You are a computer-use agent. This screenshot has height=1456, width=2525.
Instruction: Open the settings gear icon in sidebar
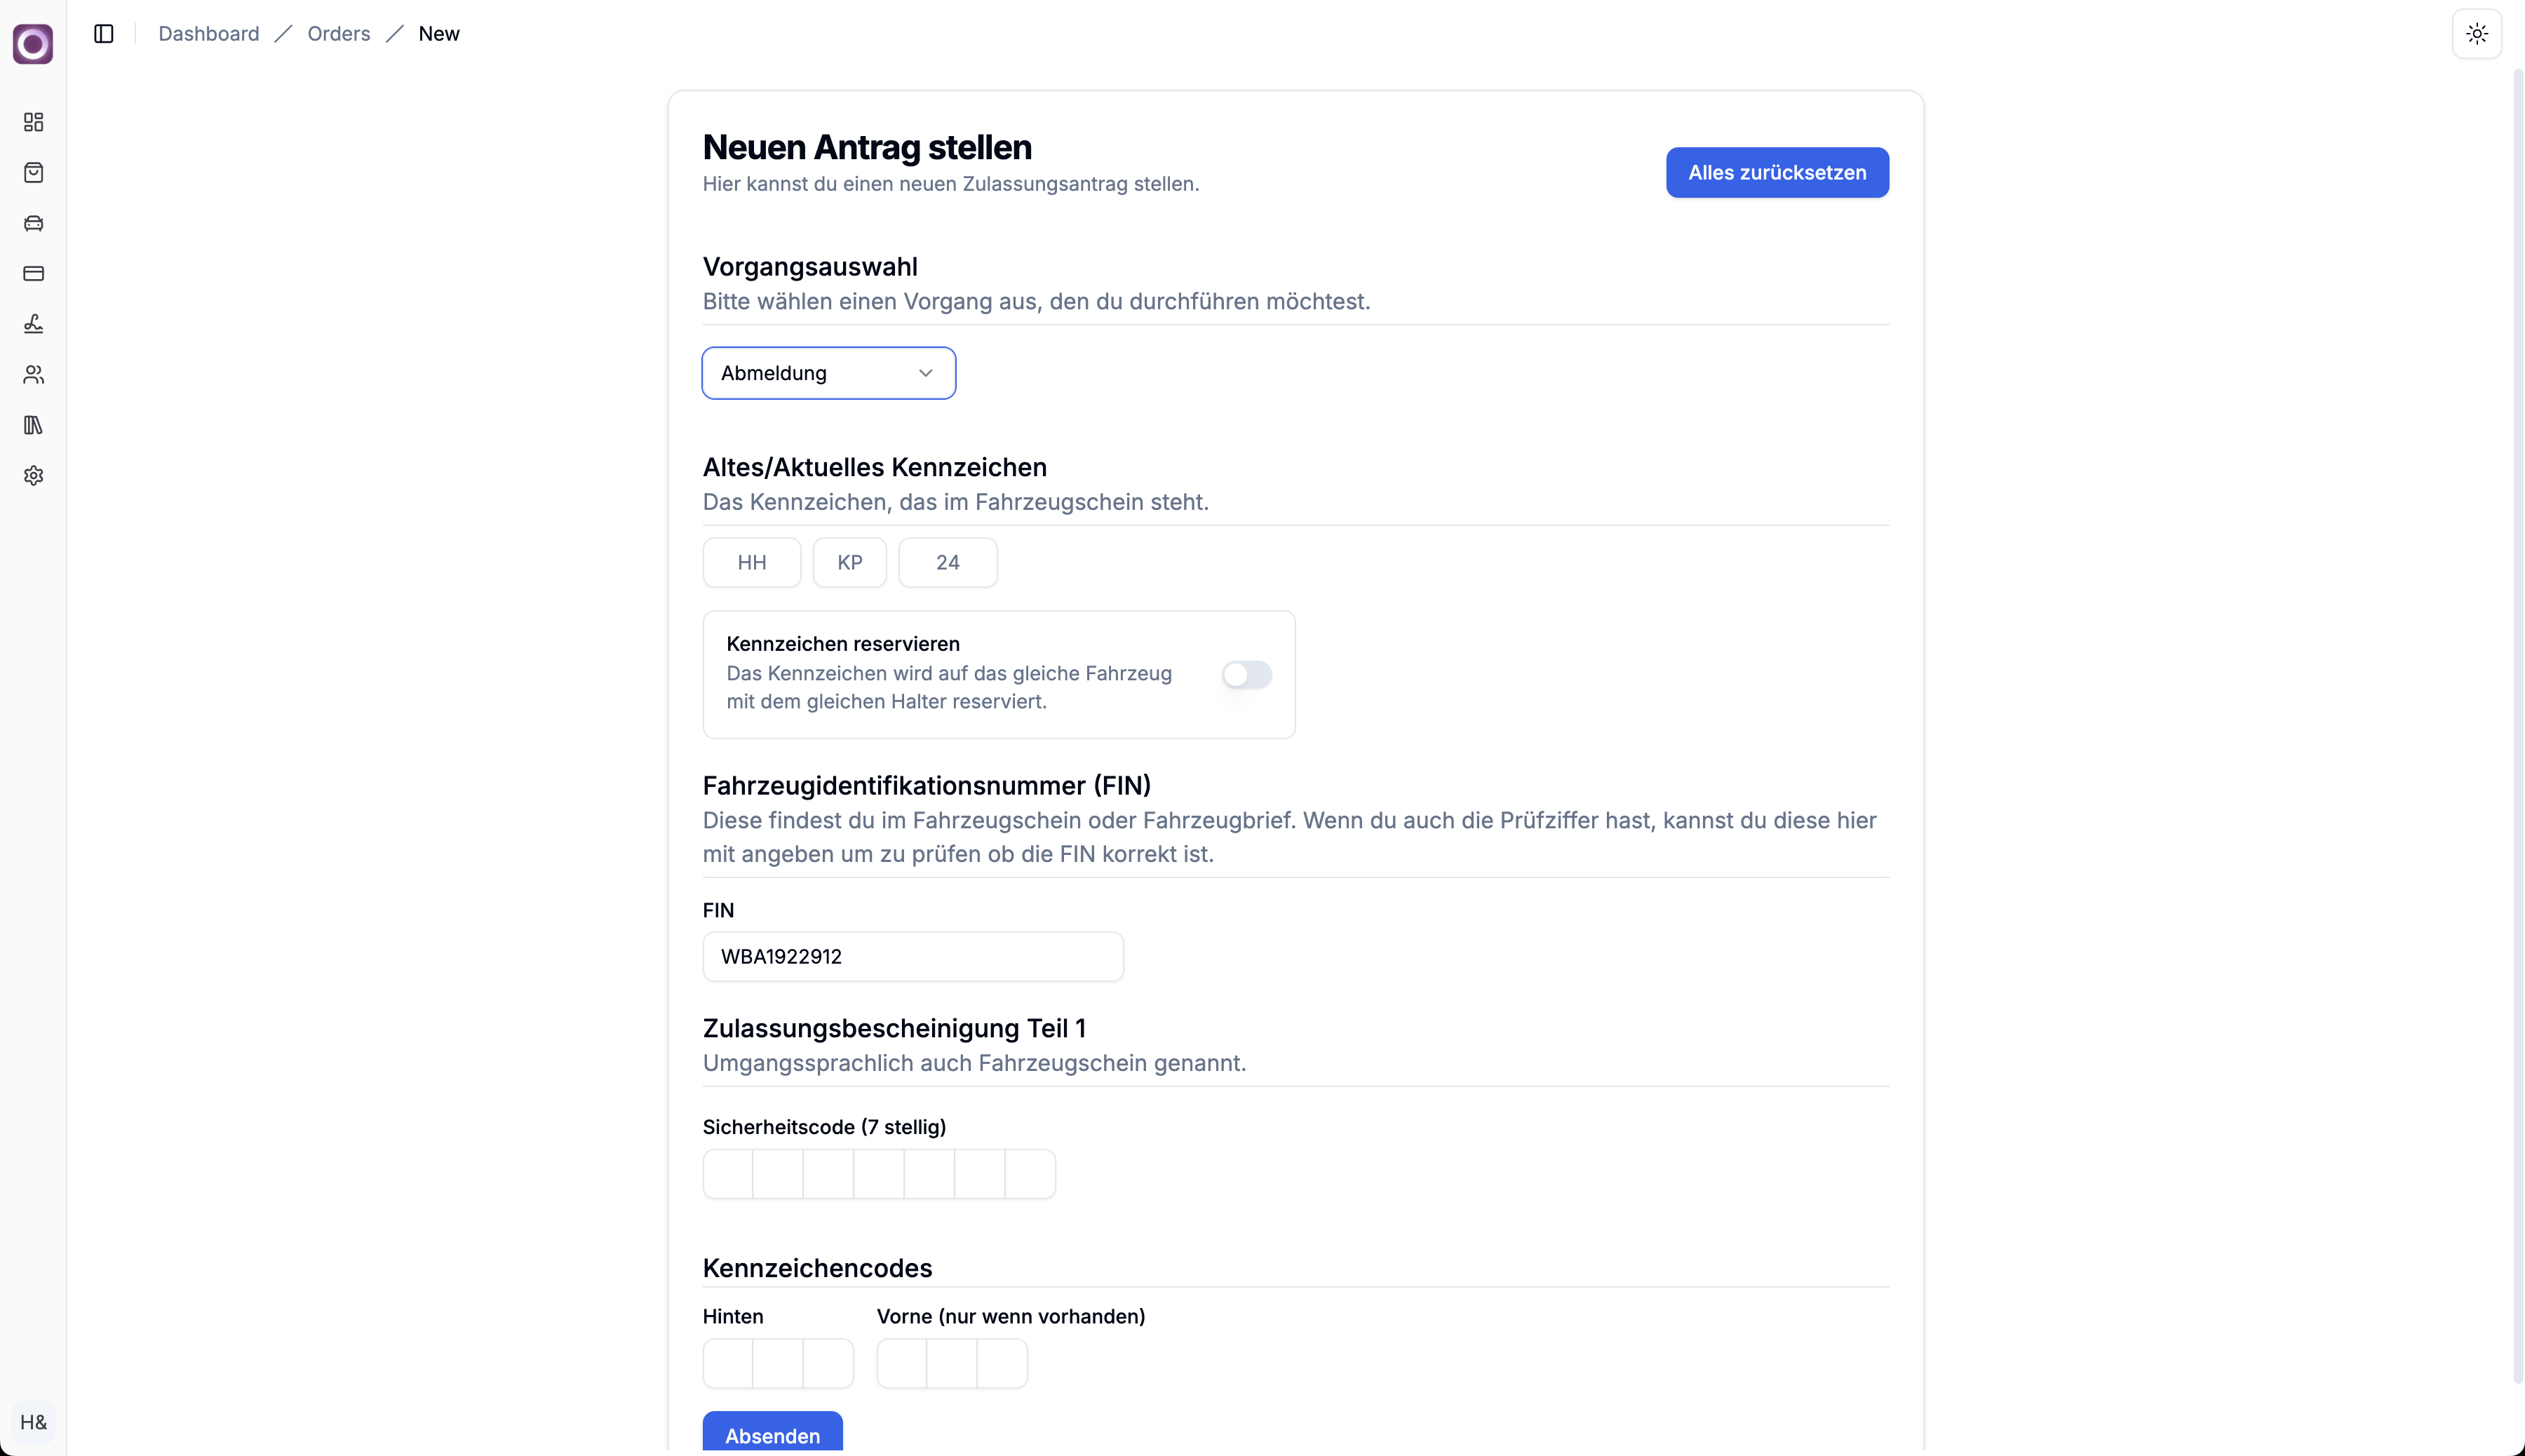pos(34,476)
